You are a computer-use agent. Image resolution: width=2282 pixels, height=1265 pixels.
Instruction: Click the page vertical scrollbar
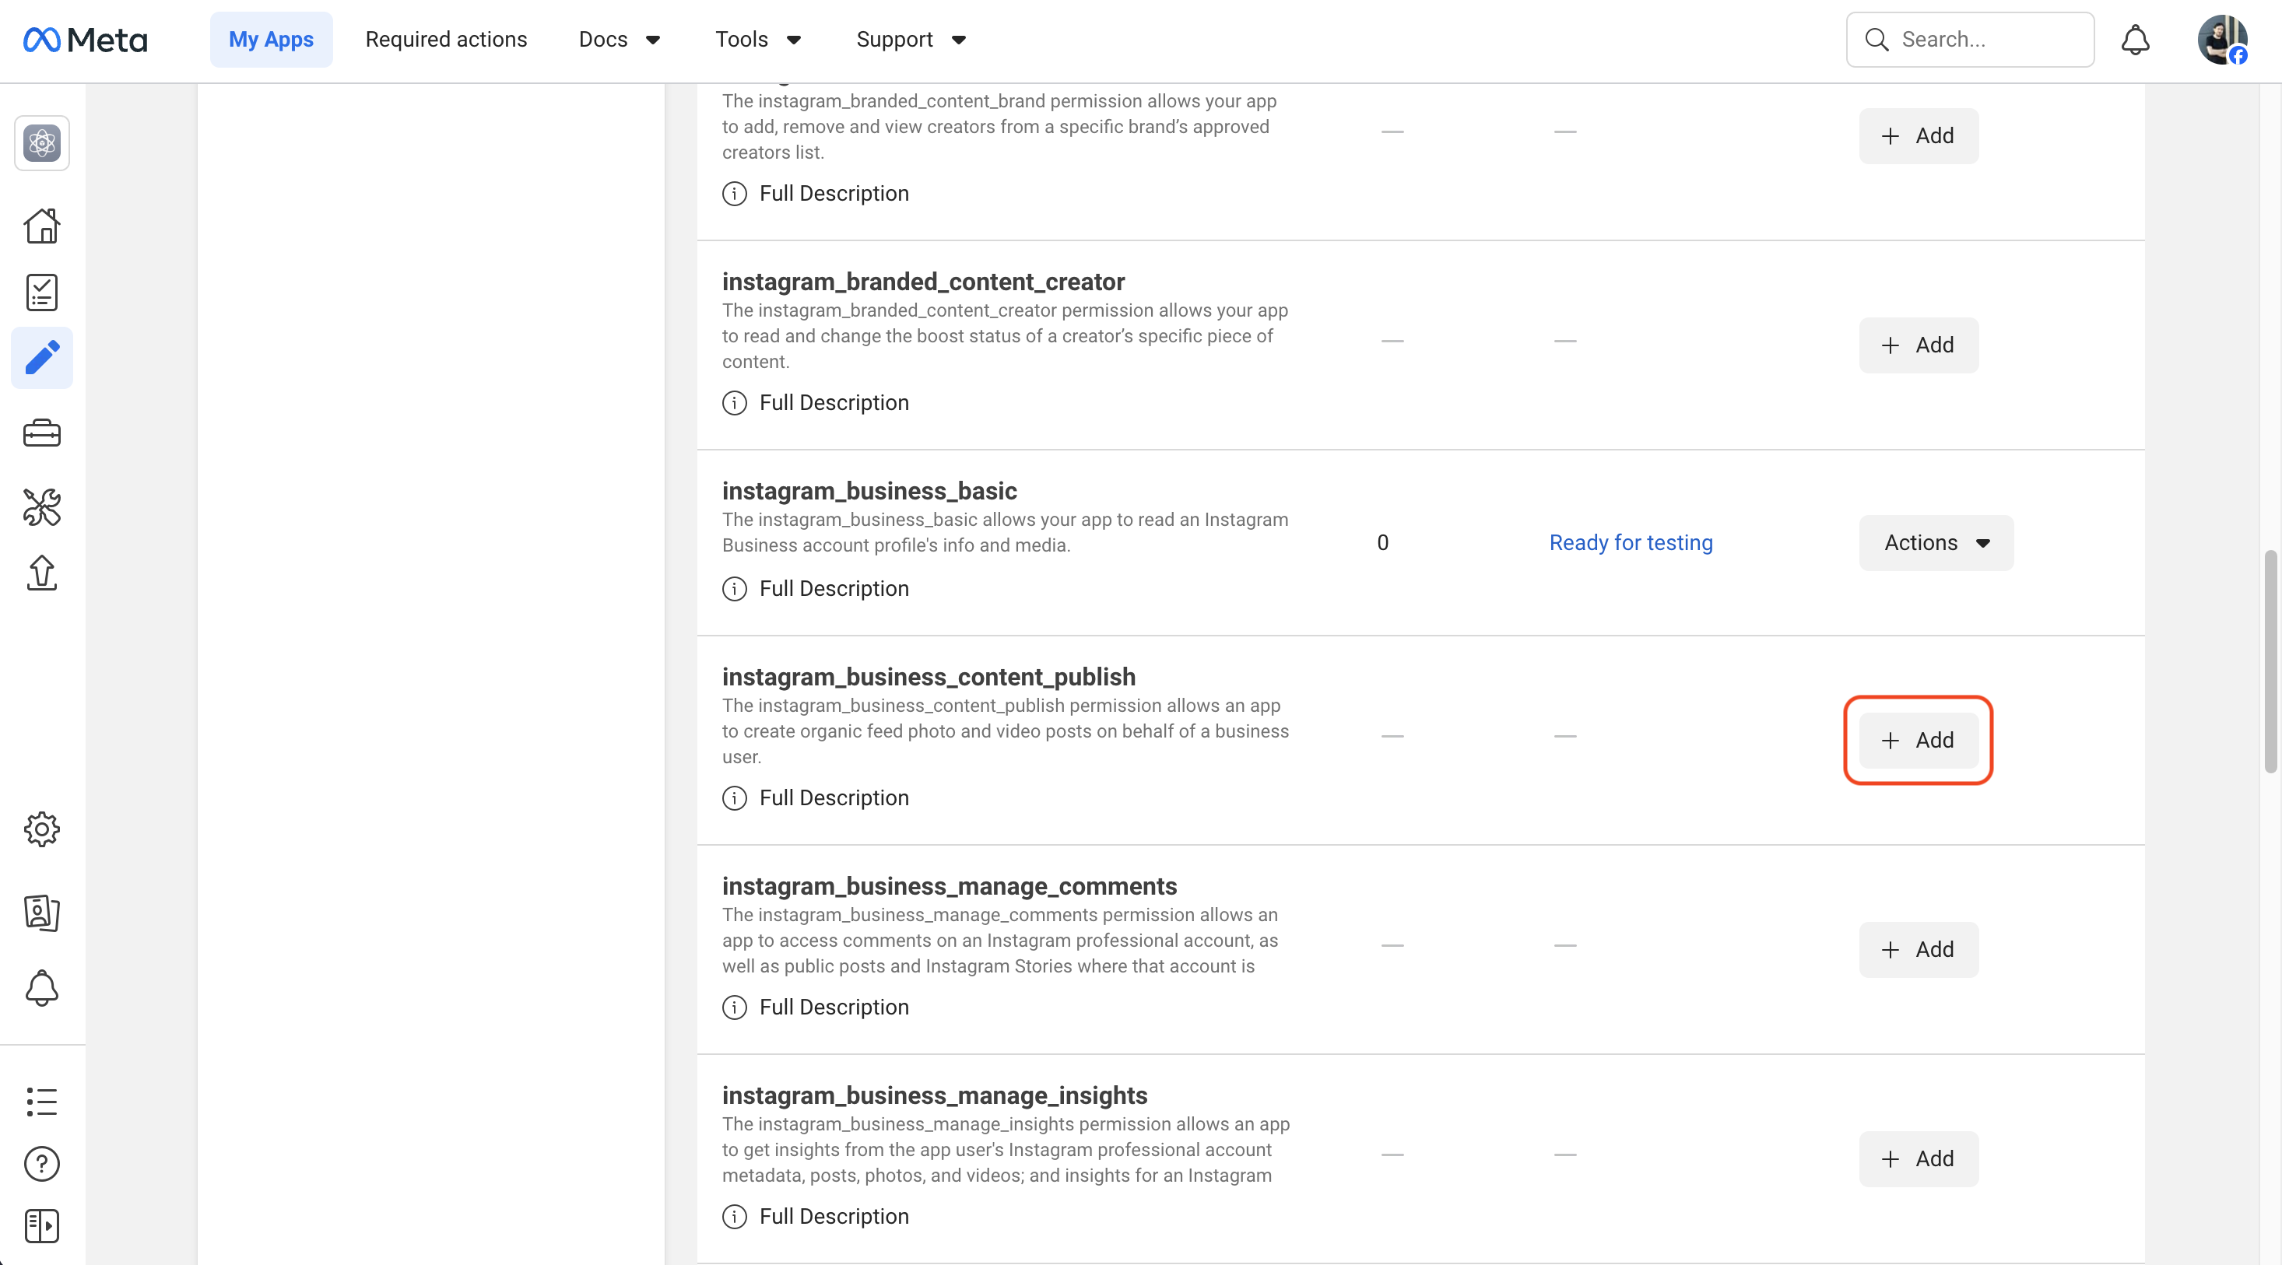2270,661
